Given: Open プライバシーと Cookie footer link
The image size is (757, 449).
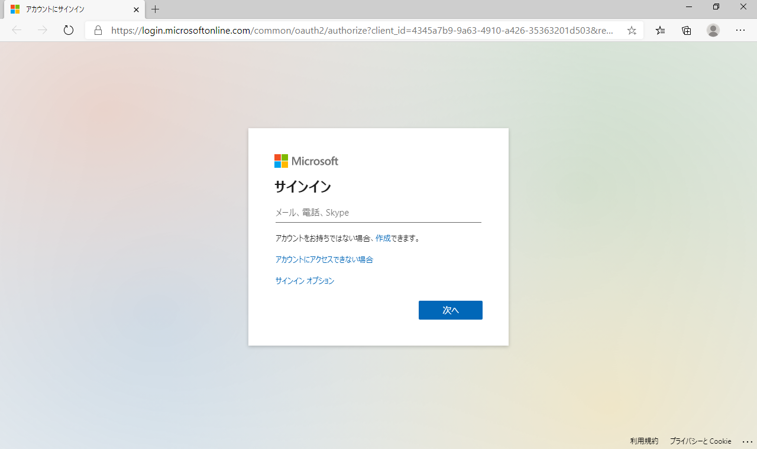Looking at the screenshot, I should point(700,441).
